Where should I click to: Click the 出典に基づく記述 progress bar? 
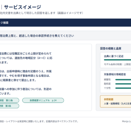point(118,60)
